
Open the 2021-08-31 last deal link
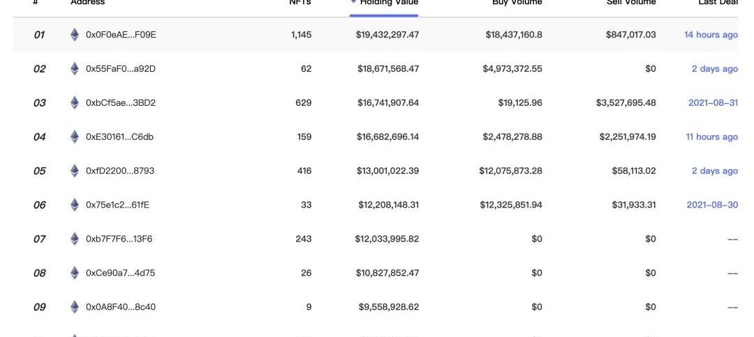[x=713, y=103]
